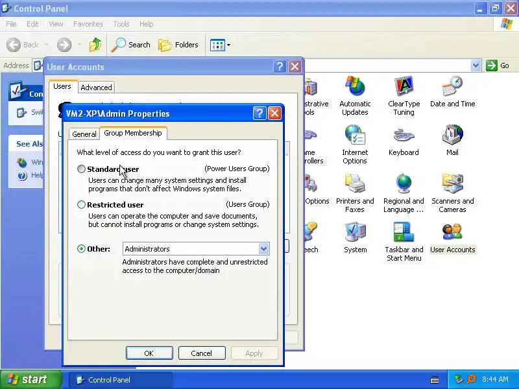Open Mail control panel icon

point(452,141)
